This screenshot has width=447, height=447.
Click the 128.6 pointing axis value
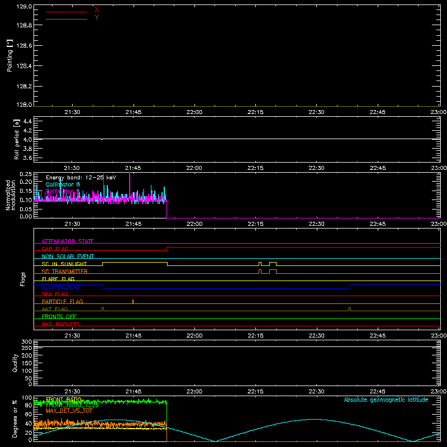coord(24,46)
